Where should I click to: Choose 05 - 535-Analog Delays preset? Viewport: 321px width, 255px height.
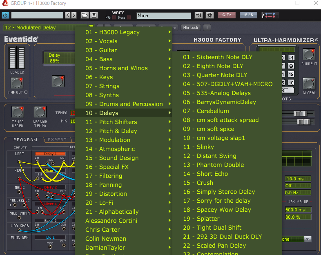point(227,93)
